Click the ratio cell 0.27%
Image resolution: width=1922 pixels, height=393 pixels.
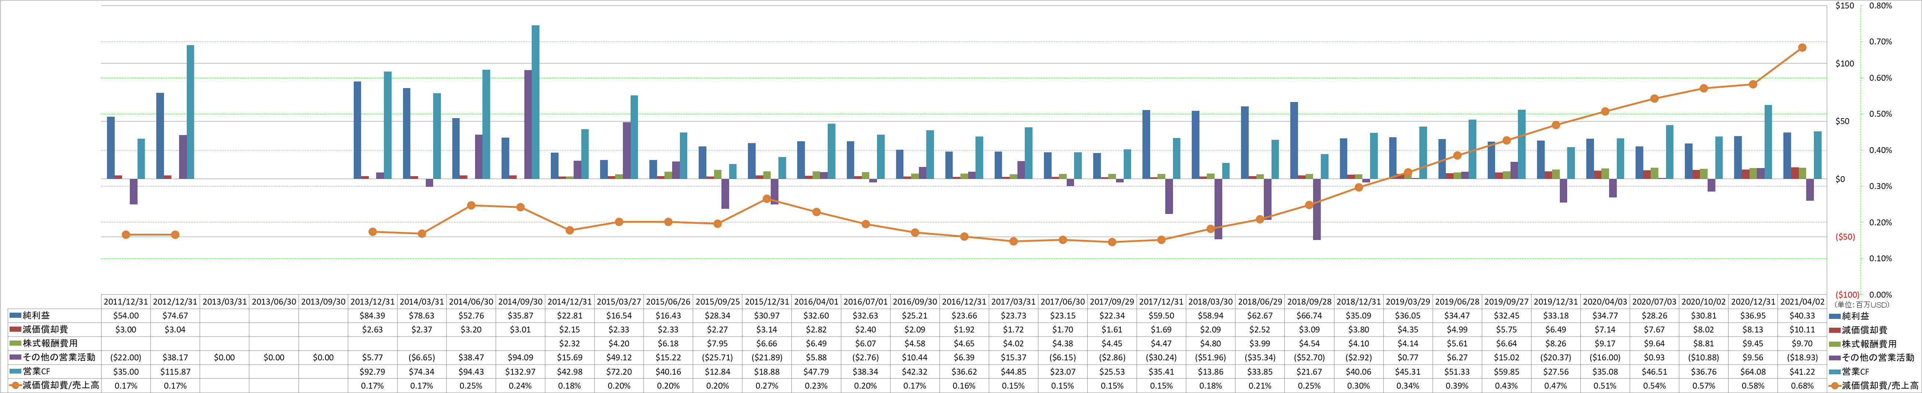pos(767,386)
